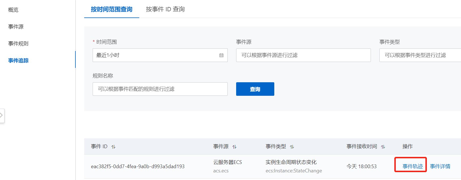Open 事件源 in the sidebar
The height and width of the screenshot is (180, 461).
point(16,27)
